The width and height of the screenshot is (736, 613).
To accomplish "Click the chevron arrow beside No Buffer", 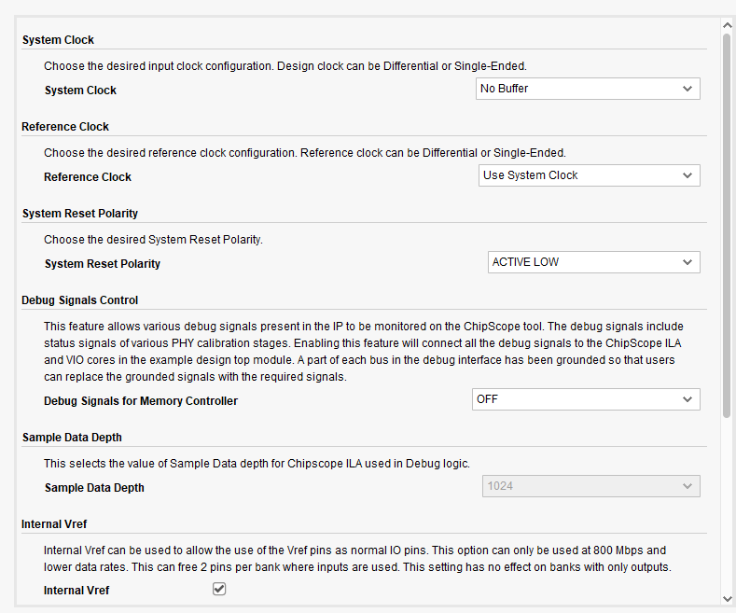I will tap(687, 89).
